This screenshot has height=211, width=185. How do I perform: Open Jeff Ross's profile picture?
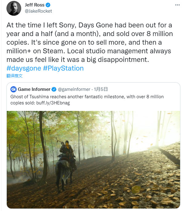click(x=14, y=8)
